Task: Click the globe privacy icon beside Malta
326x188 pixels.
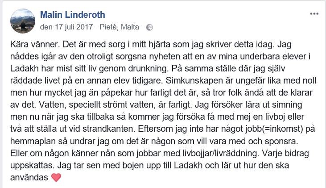Action: point(149,27)
